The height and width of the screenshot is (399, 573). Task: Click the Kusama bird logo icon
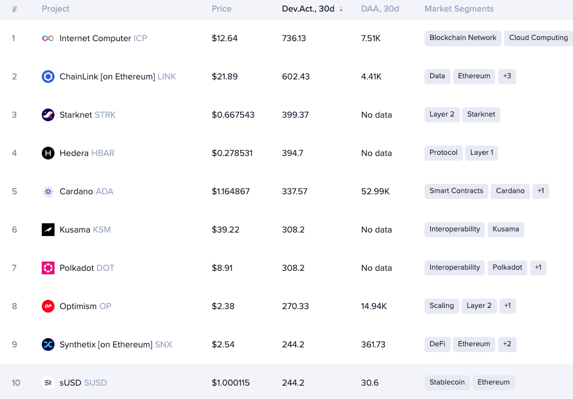coord(48,230)
